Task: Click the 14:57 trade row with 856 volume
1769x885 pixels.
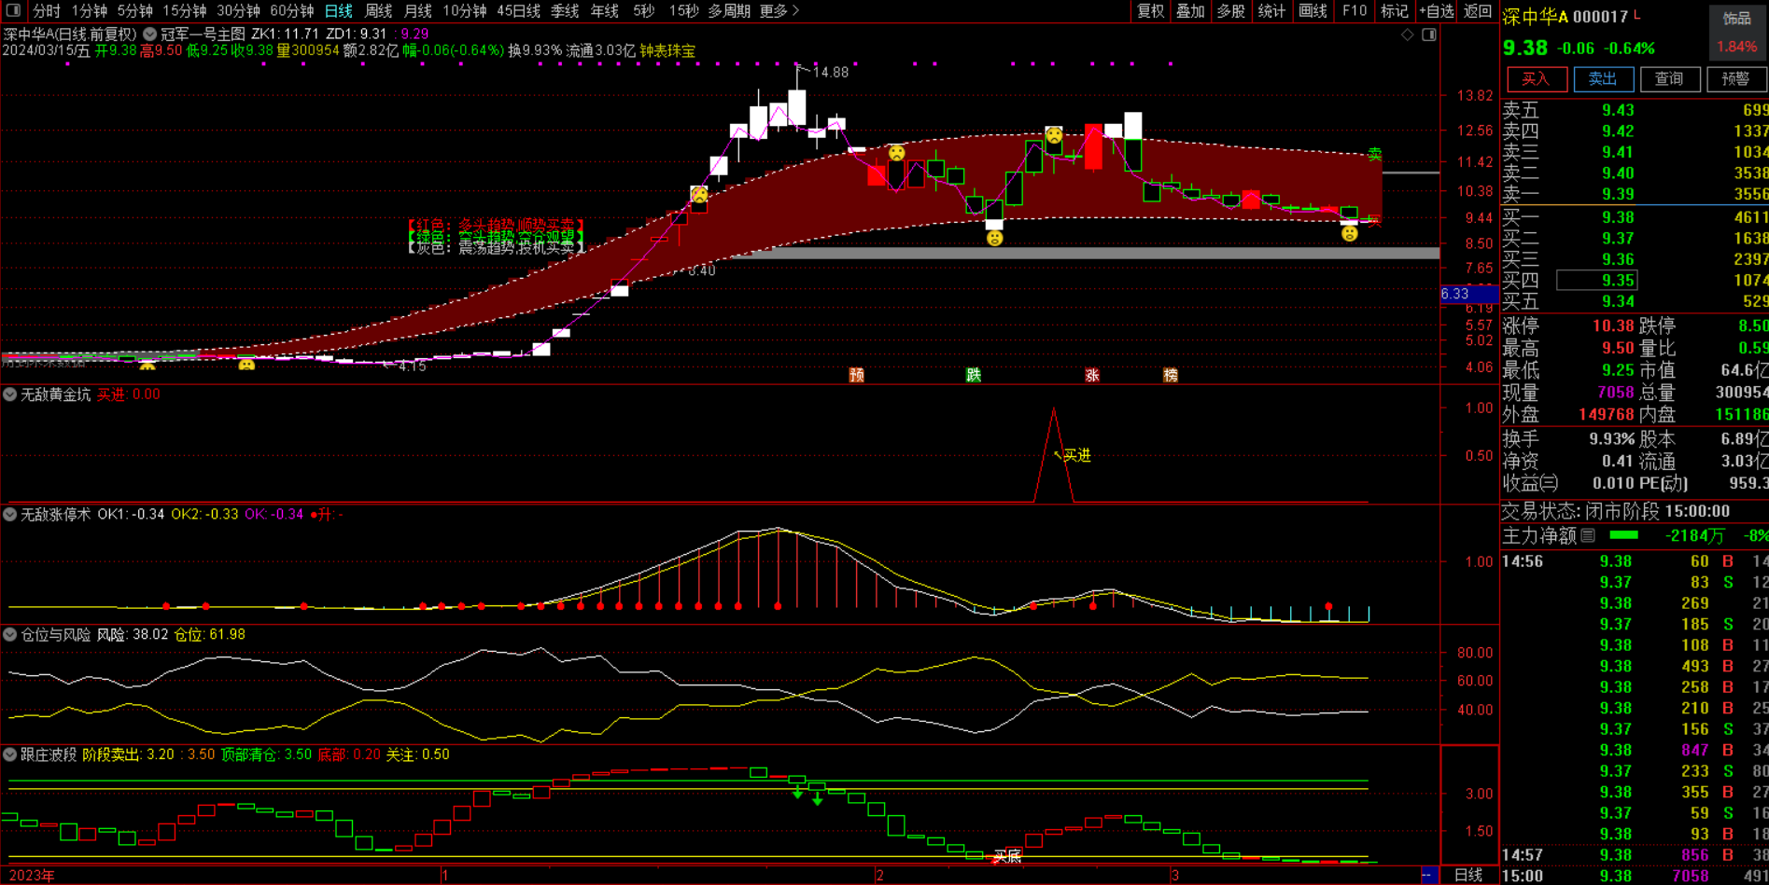Action: click(x=1635, y=854)
